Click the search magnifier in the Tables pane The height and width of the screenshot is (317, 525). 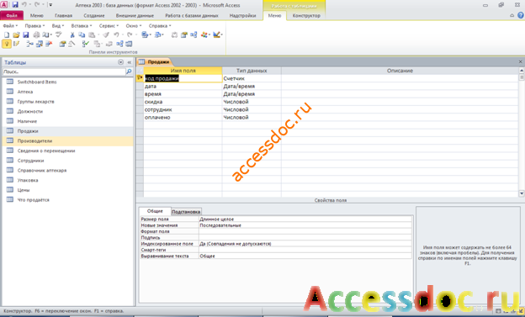click(x=129, y=71)
